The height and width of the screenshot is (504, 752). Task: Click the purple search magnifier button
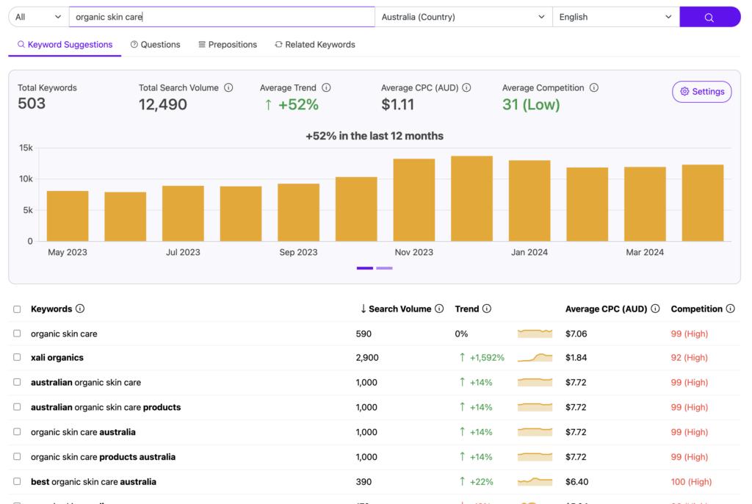[709, 18]
